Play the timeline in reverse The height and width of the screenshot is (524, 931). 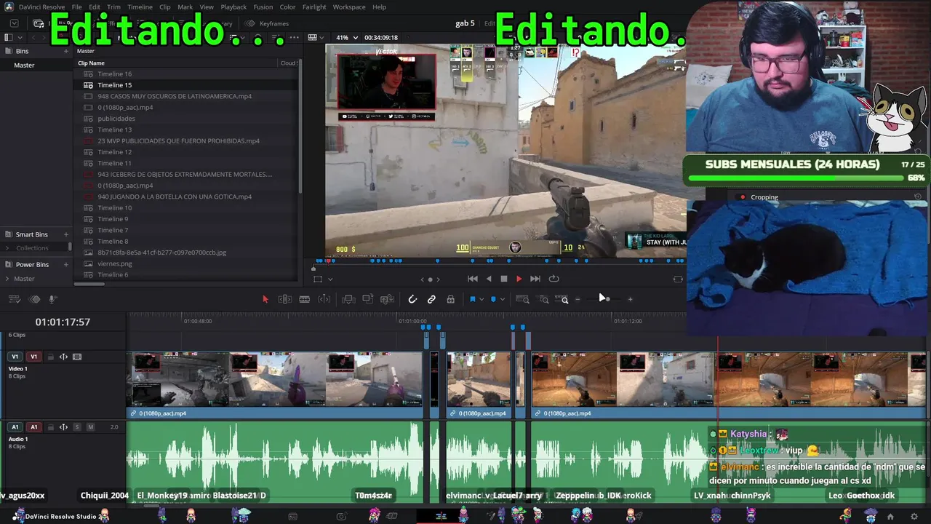tap(489, 279)
